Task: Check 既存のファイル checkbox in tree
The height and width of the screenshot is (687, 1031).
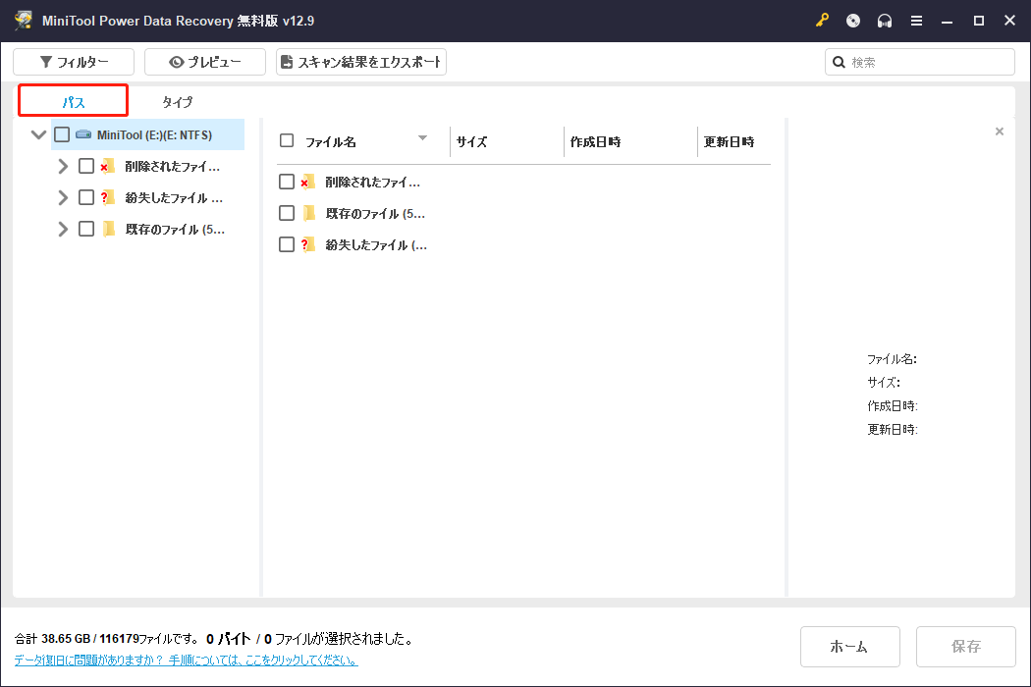Action: tap(86, 229)
